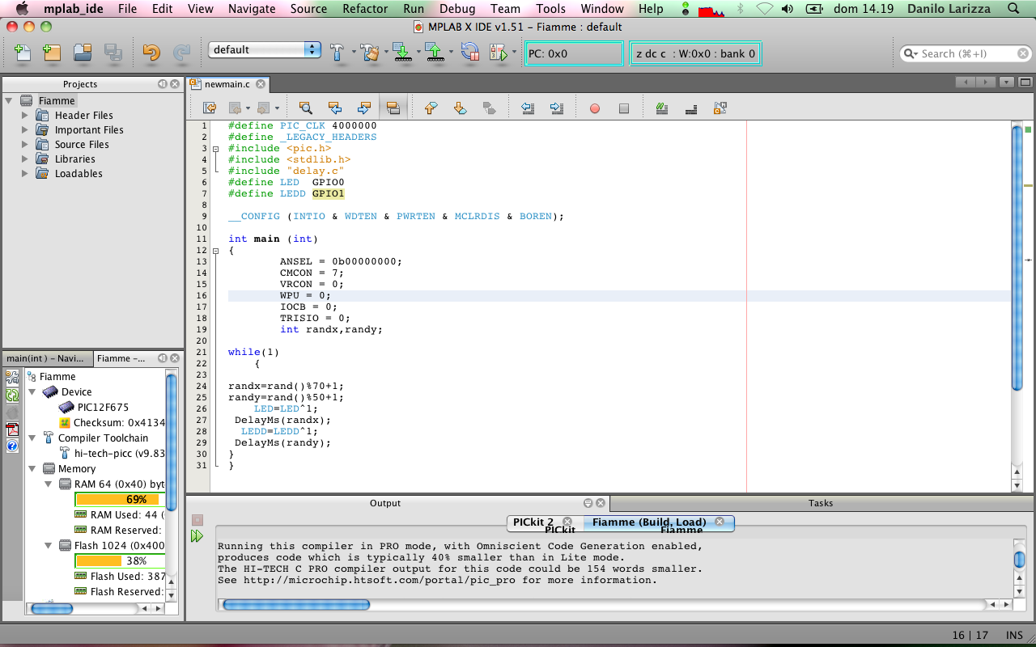Expand the Important Files folder

pyautogui.click(x=25, y=130)
